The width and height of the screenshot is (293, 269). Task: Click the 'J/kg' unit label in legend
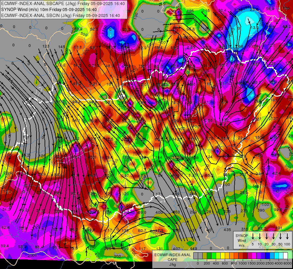(172, 265)
